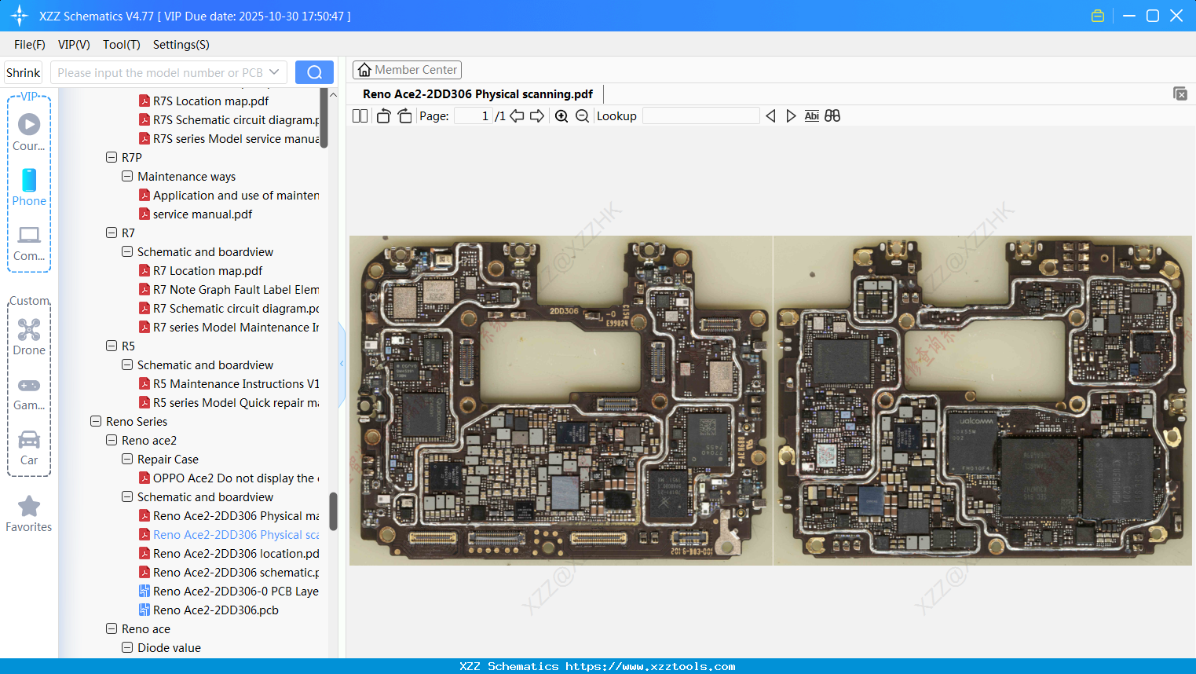Screen dimensions: 1196x674
Task: Toggle the two-page split view icon
Action: coord(360,116)
